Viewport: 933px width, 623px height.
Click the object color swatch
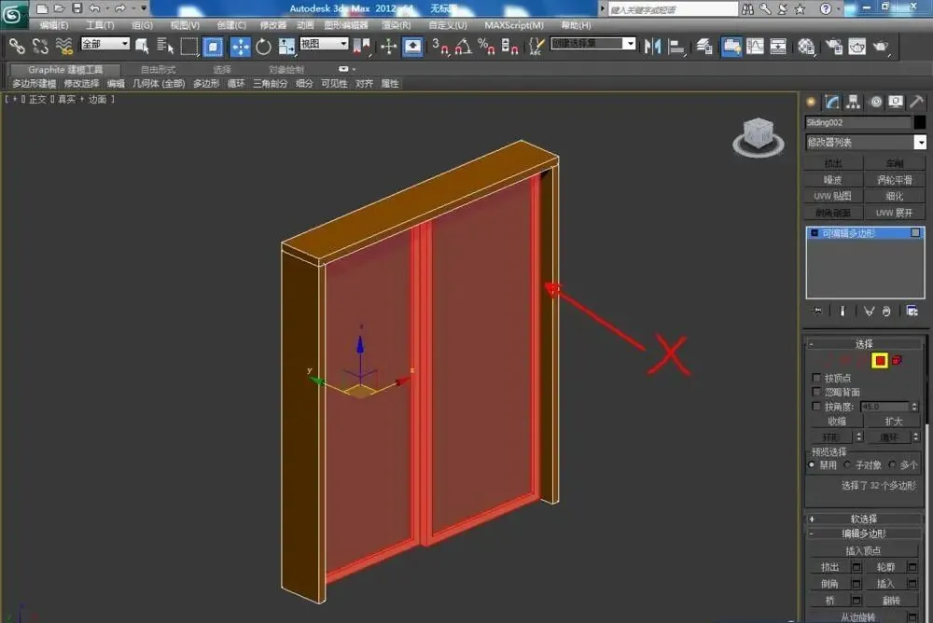[x=919, y=122]
